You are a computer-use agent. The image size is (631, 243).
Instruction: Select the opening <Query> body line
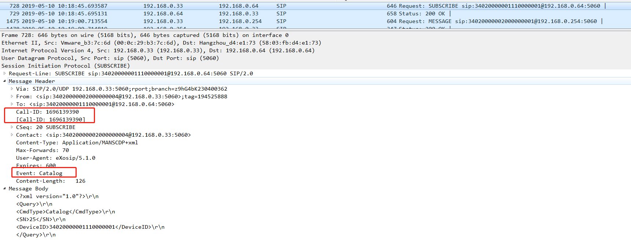pyautogui.click(x=34, y=204)
